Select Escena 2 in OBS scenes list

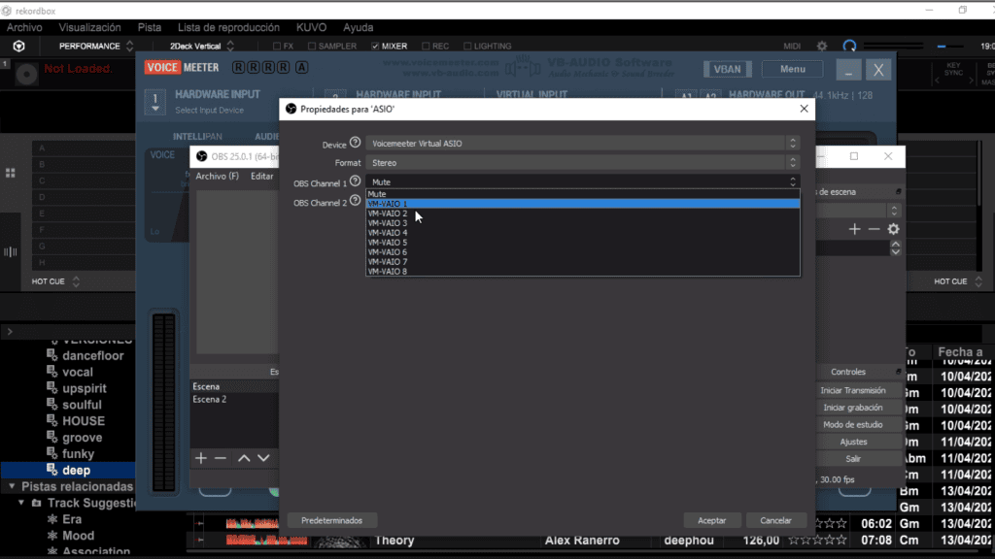click(x=234, y=399)
